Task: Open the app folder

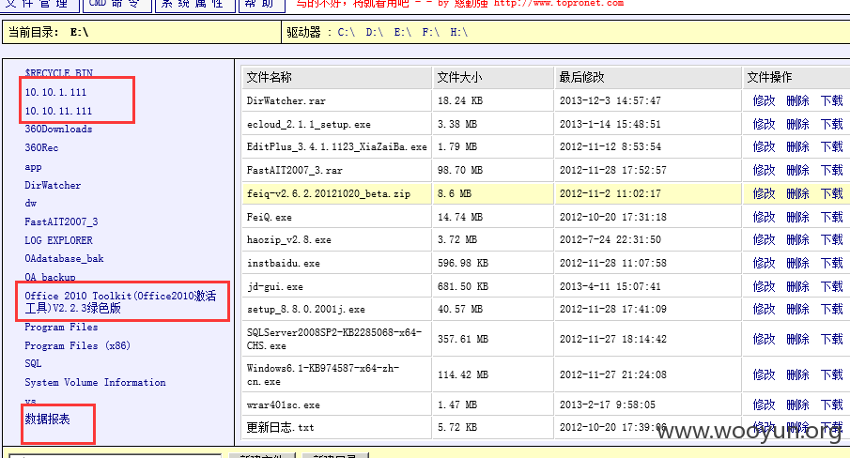Action: [x=33, y=167]
